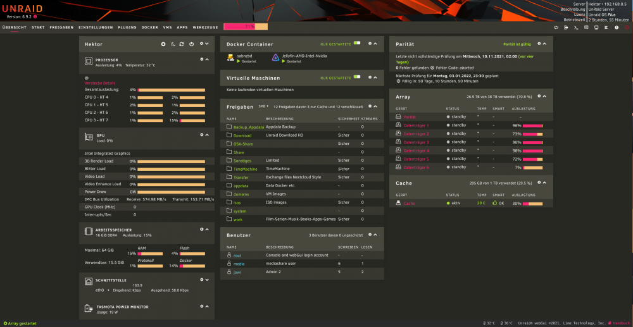Open GPU section gear icon
Viewport: 633px width, 327px height.
(x=202, y=135)
